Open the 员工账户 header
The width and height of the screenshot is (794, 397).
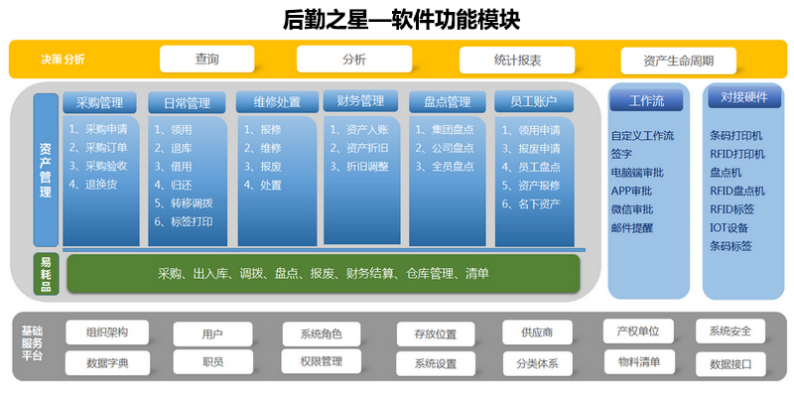click(x=532, y=101)
